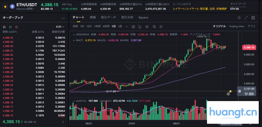The width and height of the screenshot is (262, 127).
Task: Open the Square tab
Action: tap(143, 17)
